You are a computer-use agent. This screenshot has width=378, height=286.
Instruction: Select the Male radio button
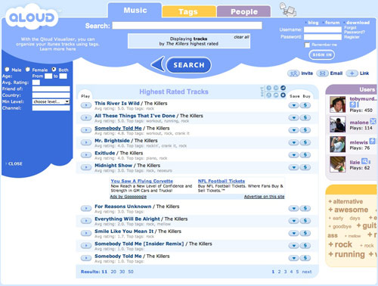[7, 70]
